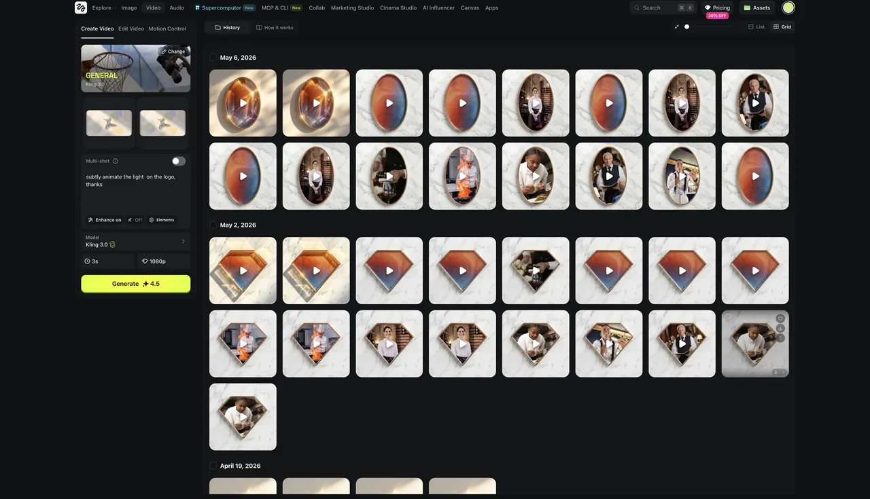Open the 3s duration selector
Viewport: 870px width, 499px height.
[108, 261]
